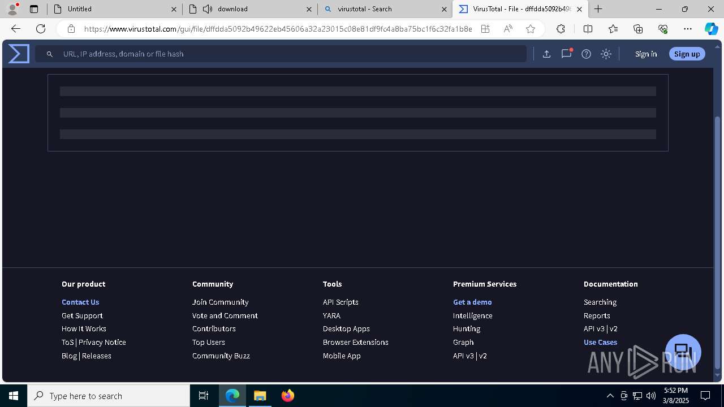Open the Favorites list icon
This screenshot has width=724, height=407.
(x=613, y=29)
